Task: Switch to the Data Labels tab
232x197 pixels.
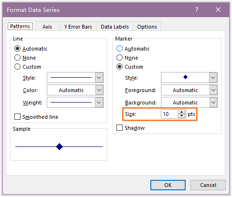Action: click(x=115, y=27)
